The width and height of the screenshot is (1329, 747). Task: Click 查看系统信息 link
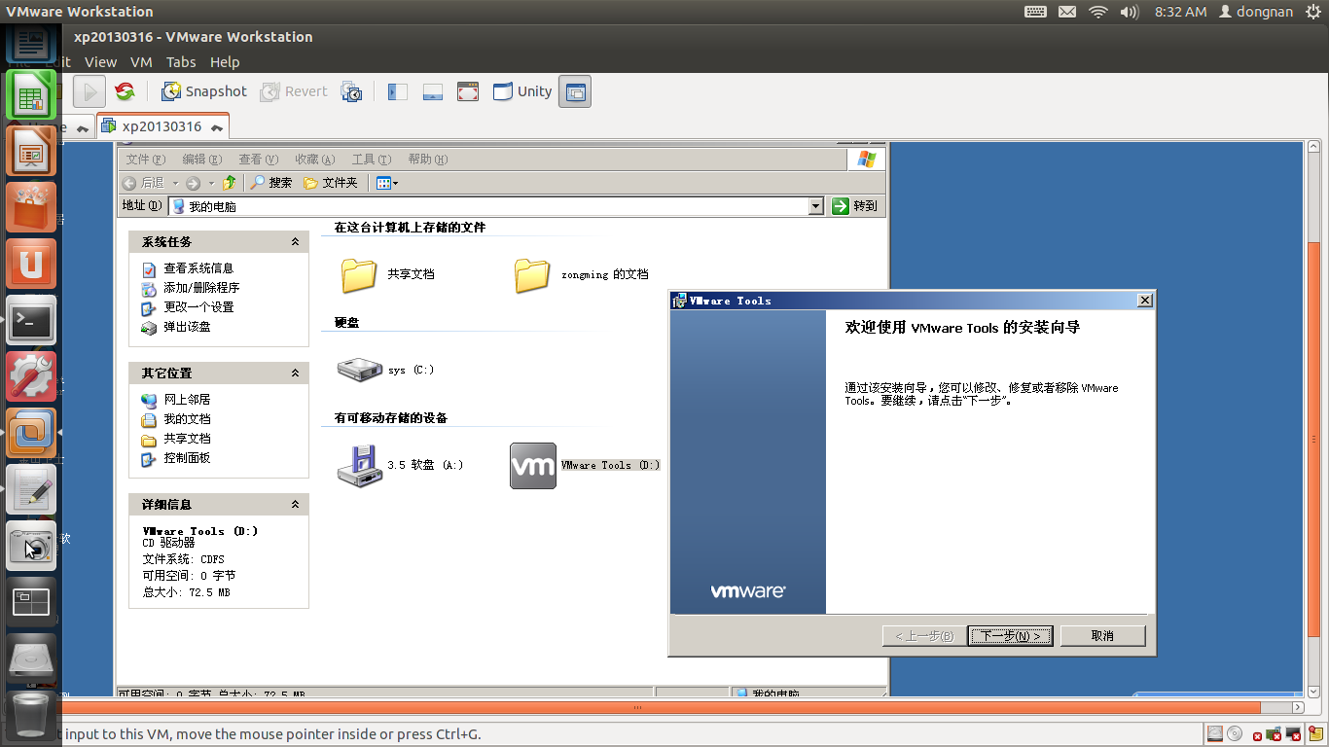pos(198,268)
